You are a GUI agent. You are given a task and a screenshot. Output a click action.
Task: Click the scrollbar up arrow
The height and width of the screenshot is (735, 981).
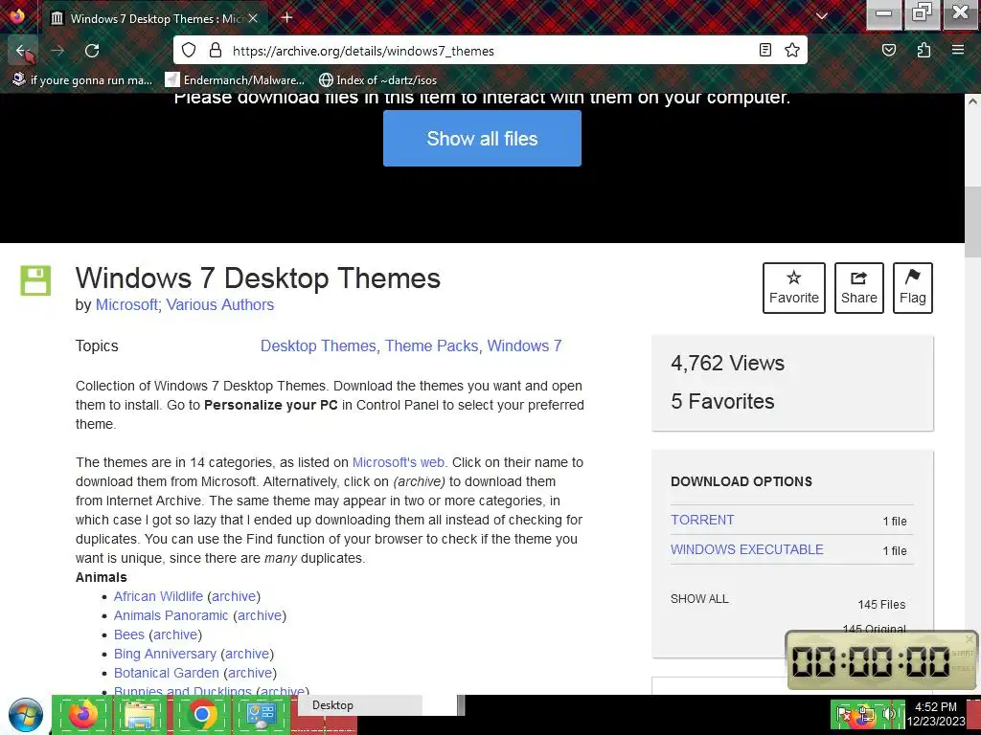pos(973,101)
